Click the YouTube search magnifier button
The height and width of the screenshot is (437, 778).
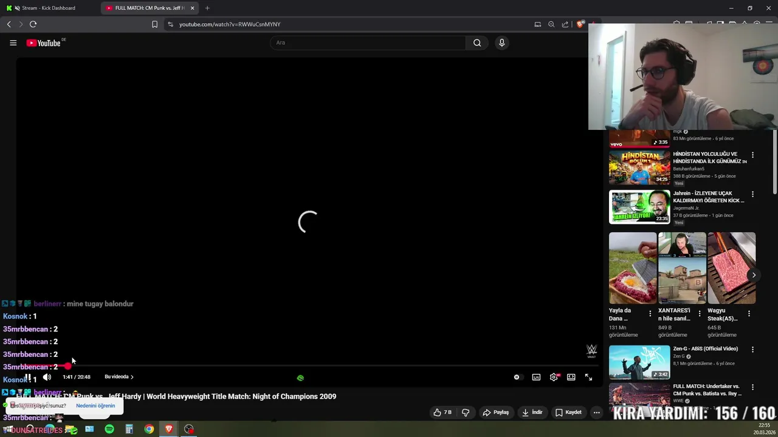tap(477, 42)
